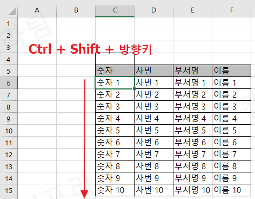Select column C header
The height and width of the screenshot is (199, 255).
[x=115, y=10]
